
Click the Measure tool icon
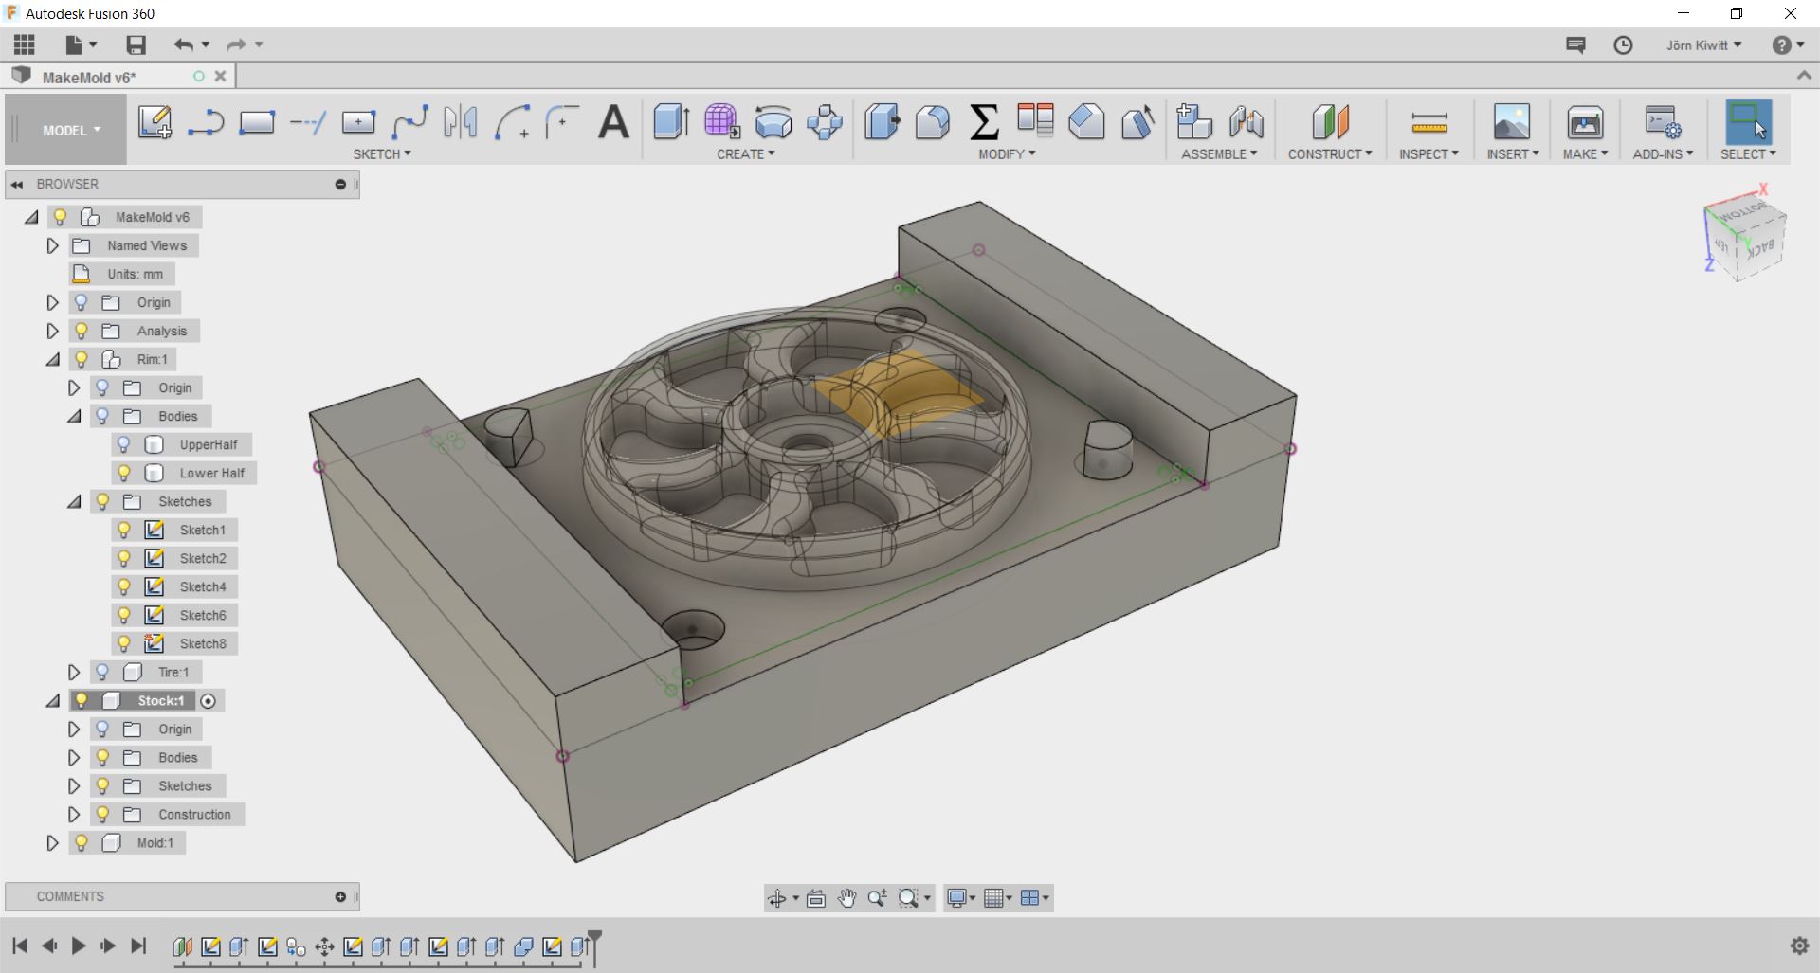[1429, 122]
